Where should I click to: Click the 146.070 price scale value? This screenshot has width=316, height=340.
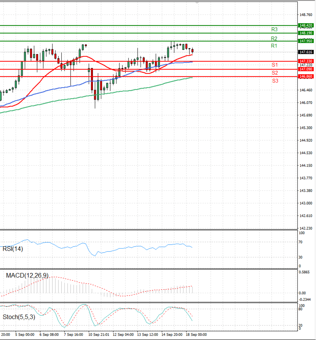click(x=306, y=103)
